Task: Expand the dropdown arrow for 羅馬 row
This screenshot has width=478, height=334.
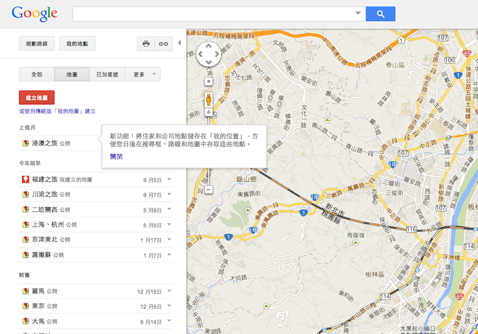Action: pyautogui.click(x=169, y=291)
